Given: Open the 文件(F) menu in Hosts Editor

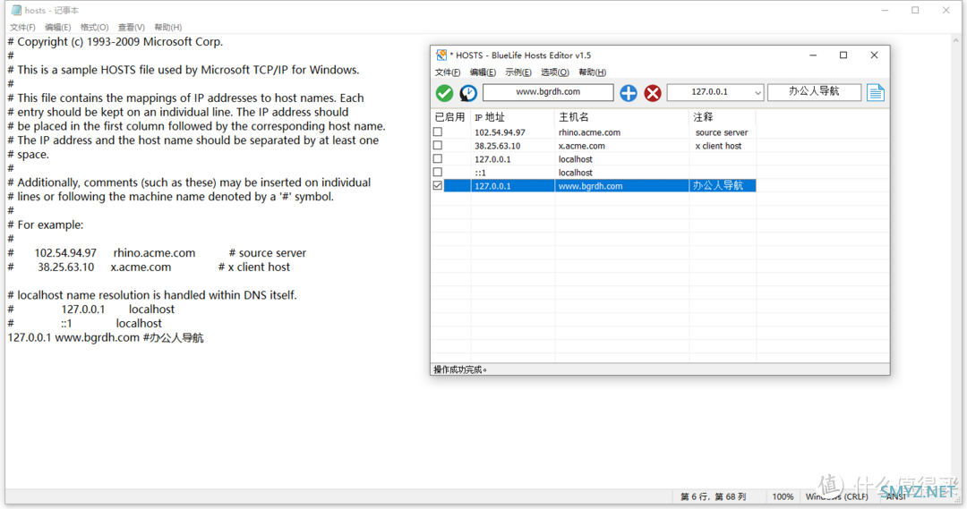Looking at the screenshot, I should [447, 72].
